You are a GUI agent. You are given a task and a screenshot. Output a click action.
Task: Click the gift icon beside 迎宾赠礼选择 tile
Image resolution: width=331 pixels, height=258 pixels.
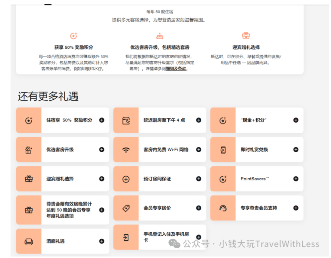pos(29,179)
